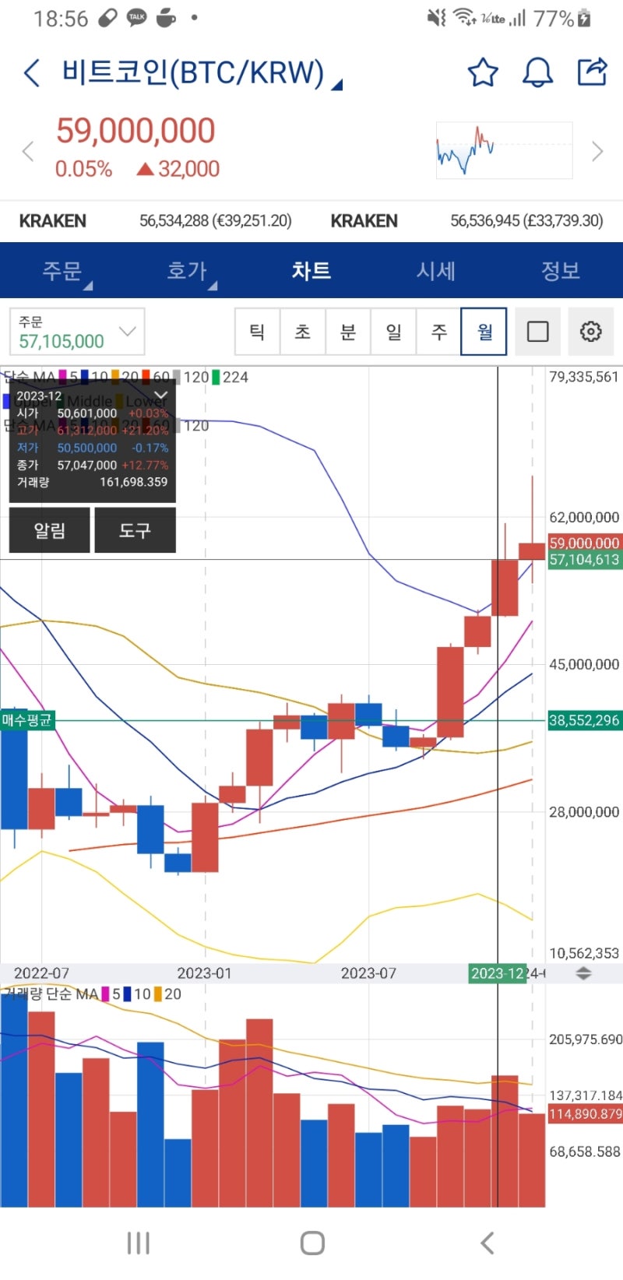Click the 59,000,000 headline price
623x1280 pixels.
(x=136, y=131)
